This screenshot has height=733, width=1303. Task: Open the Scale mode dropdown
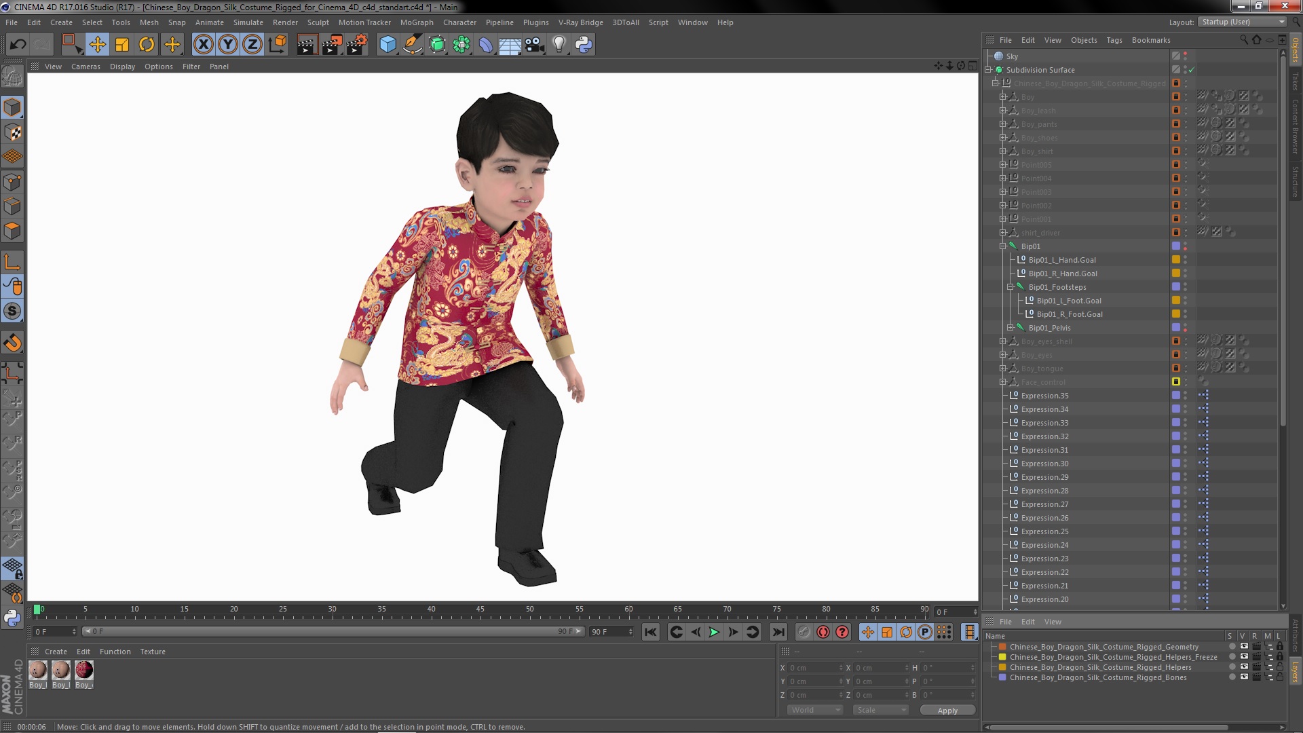[x=881, y=710]
